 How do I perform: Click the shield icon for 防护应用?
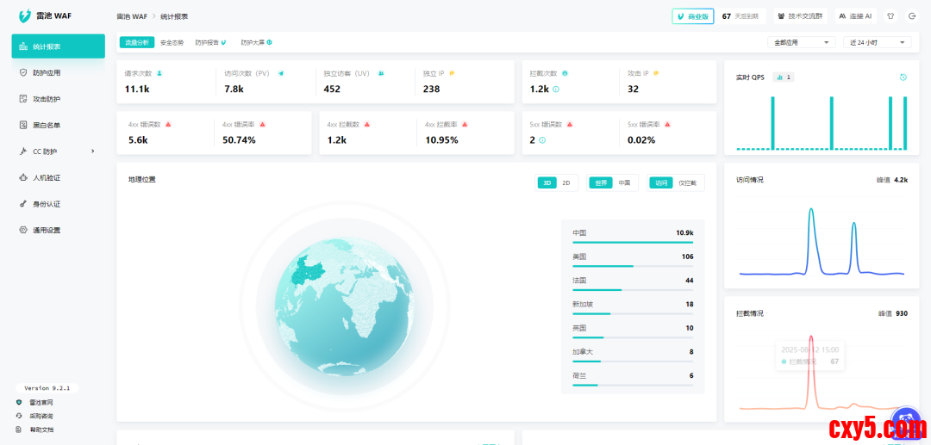coord(23,73)
